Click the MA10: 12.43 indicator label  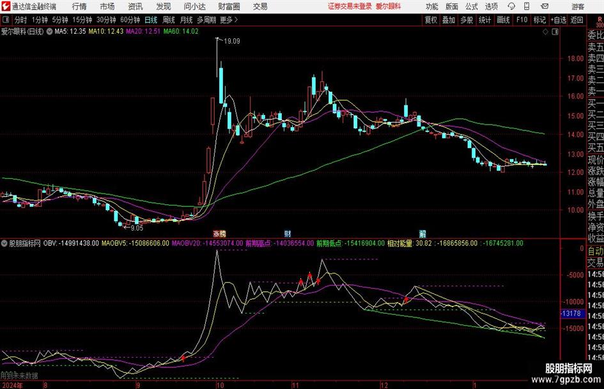point(106,31)
